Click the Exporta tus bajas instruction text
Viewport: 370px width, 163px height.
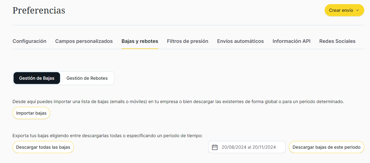107,136
